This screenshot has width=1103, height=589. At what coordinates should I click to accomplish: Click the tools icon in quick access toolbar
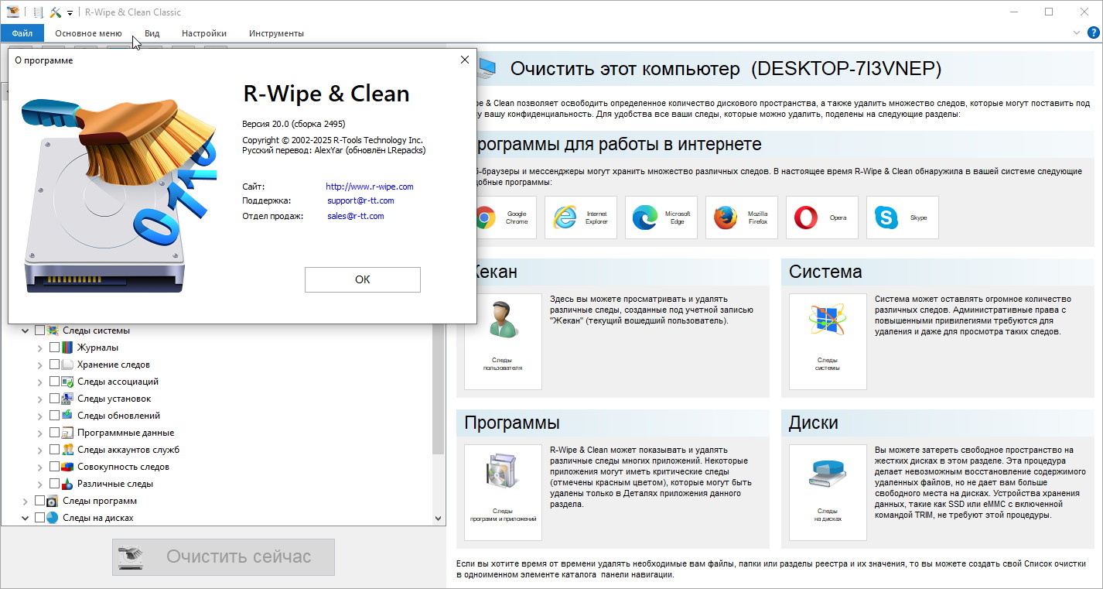[56, 12]
